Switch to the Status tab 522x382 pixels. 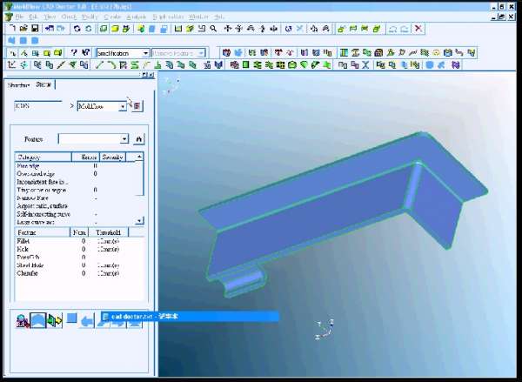43,84
